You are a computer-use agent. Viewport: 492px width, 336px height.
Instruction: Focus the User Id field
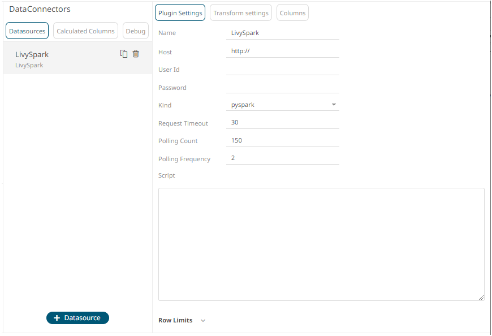[282, 69]
